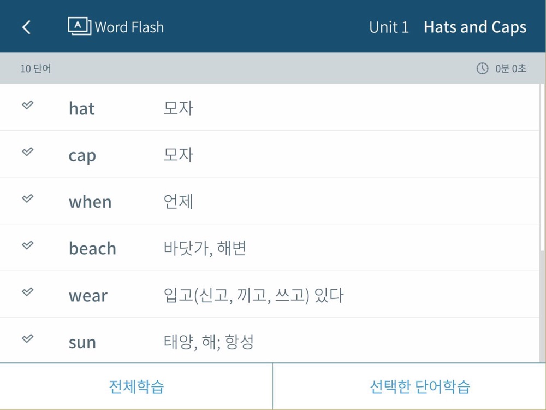Screen dimensions: 546x410
Task: Study selected words with 선택한 단어학습
Action: [x=410, y=386]
